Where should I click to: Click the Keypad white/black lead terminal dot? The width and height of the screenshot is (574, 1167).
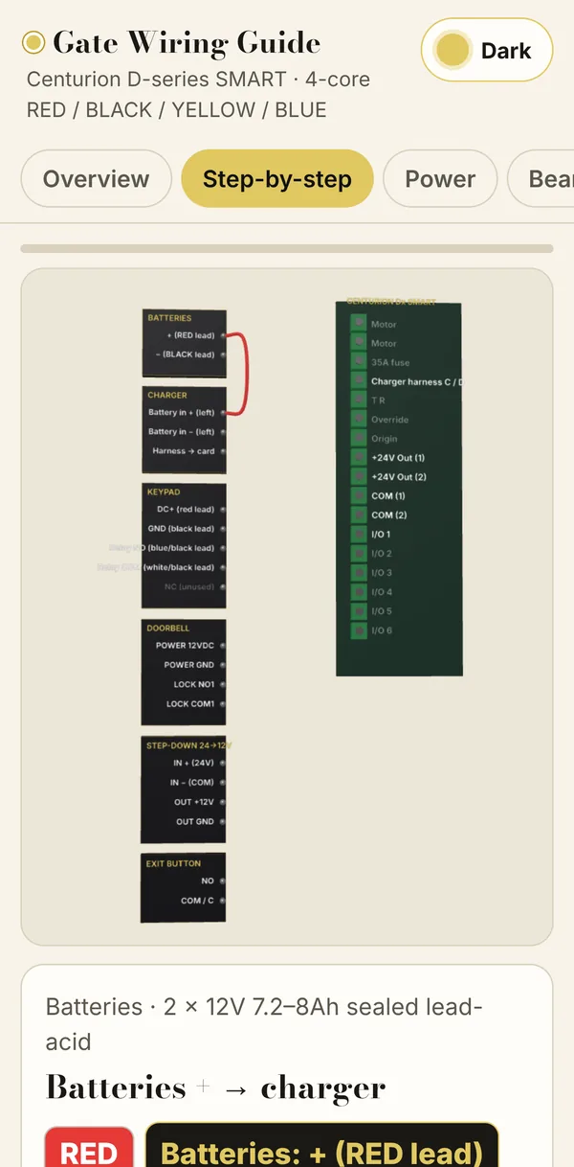[x=223, y=567]
